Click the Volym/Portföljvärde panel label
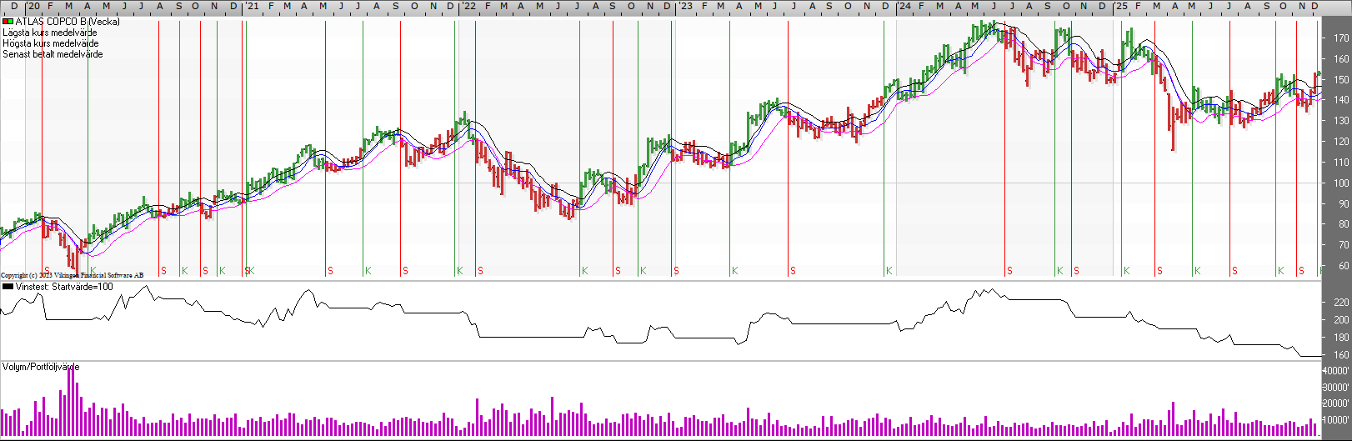Viewport: 1352px width, 441px height. (41, 367)
